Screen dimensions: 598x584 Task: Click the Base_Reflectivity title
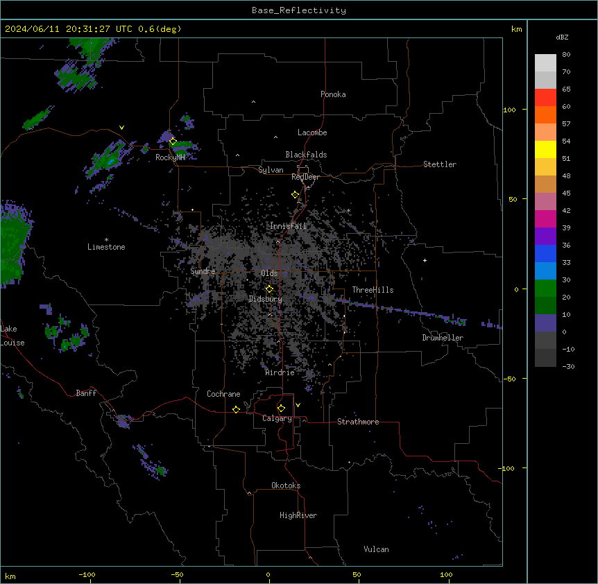coord(299,10)
